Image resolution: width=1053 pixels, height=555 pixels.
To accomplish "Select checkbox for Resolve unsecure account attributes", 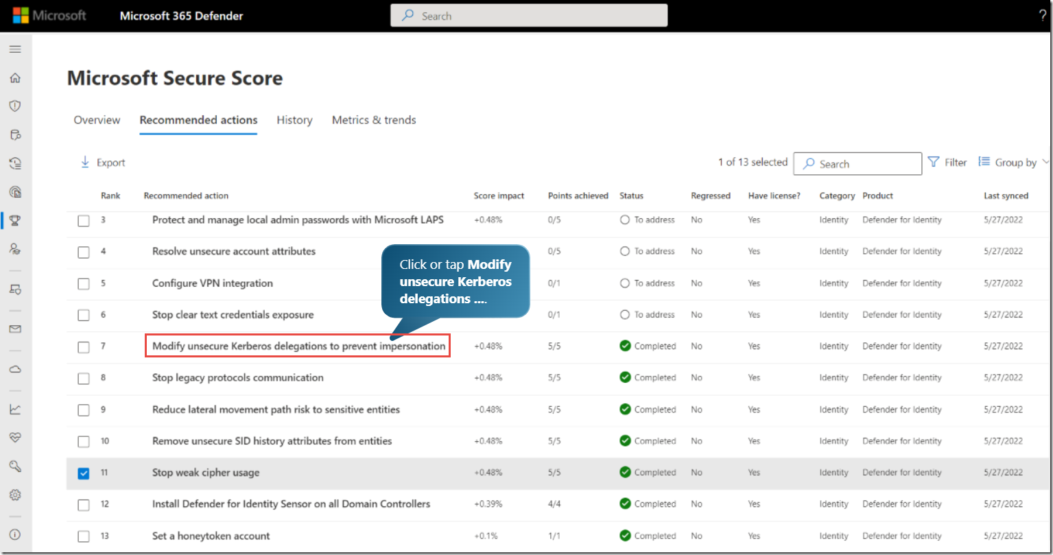I will click(84, 252).
